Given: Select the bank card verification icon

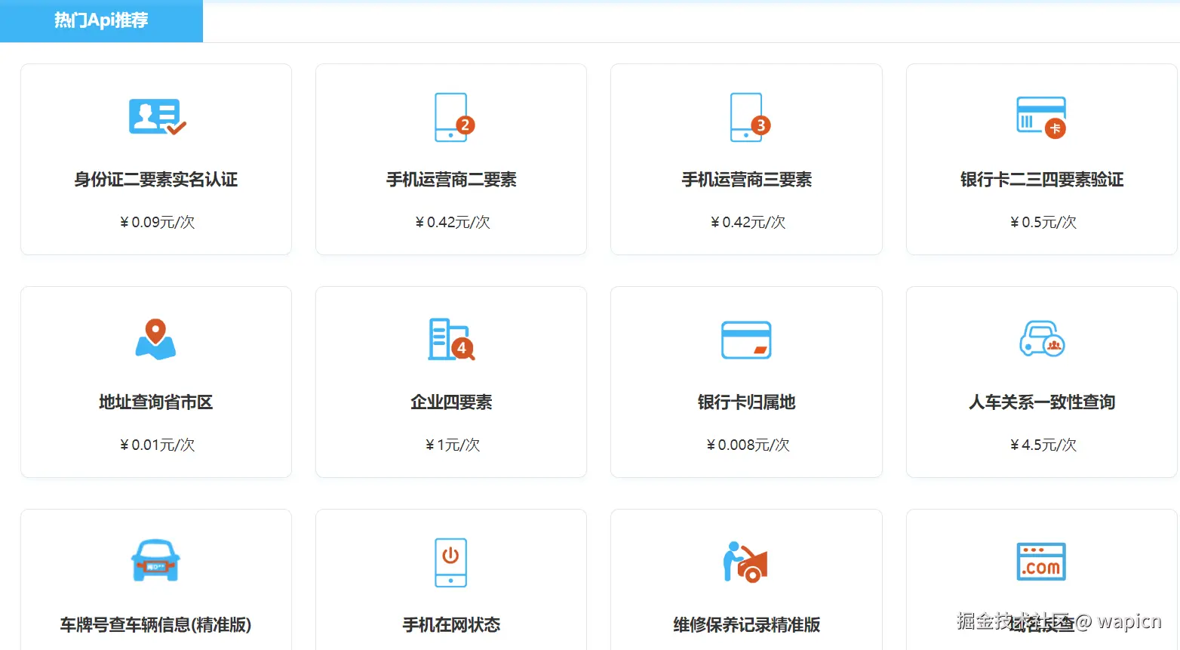Looking at the screenshot, I should [x=1041, y=117].
